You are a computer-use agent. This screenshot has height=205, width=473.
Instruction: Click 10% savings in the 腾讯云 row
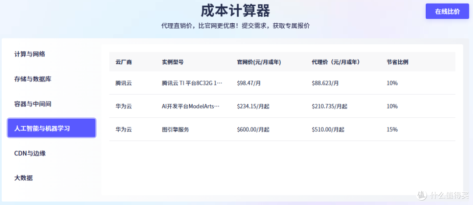(392, 83)
